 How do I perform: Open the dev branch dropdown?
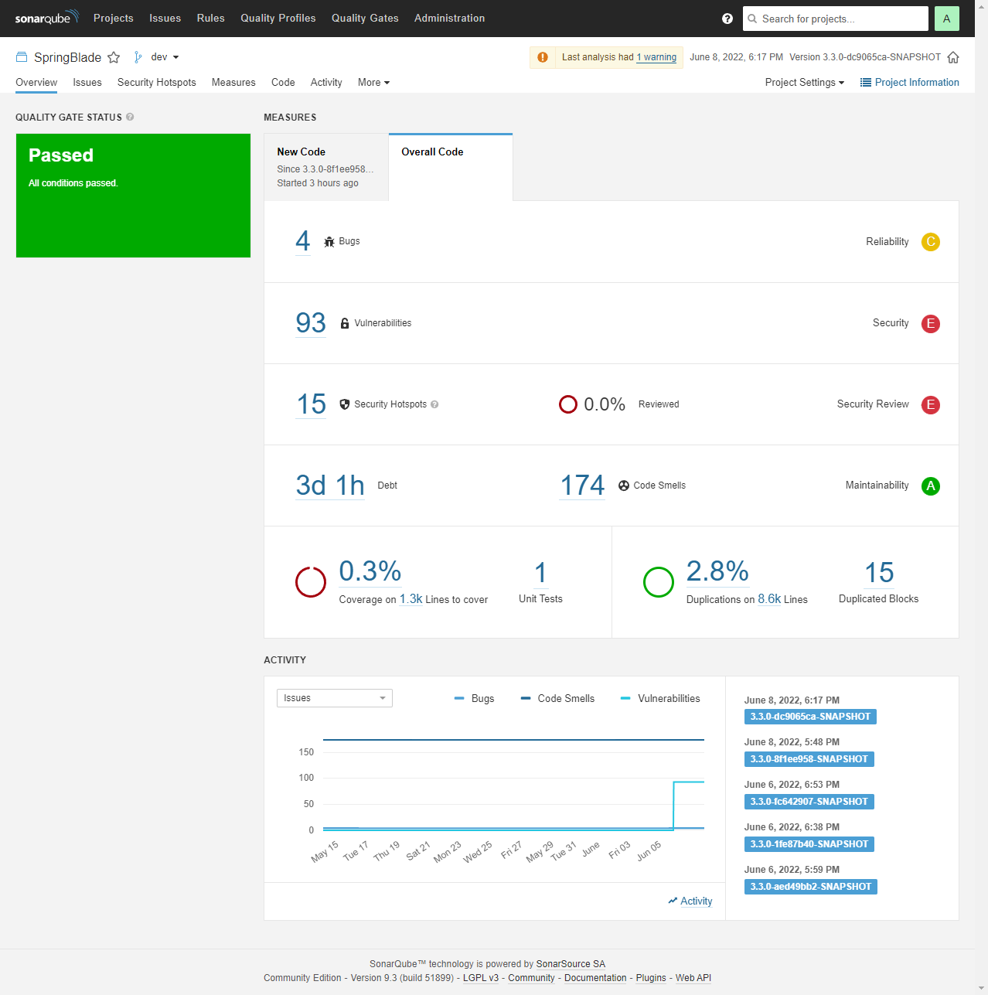165,57
